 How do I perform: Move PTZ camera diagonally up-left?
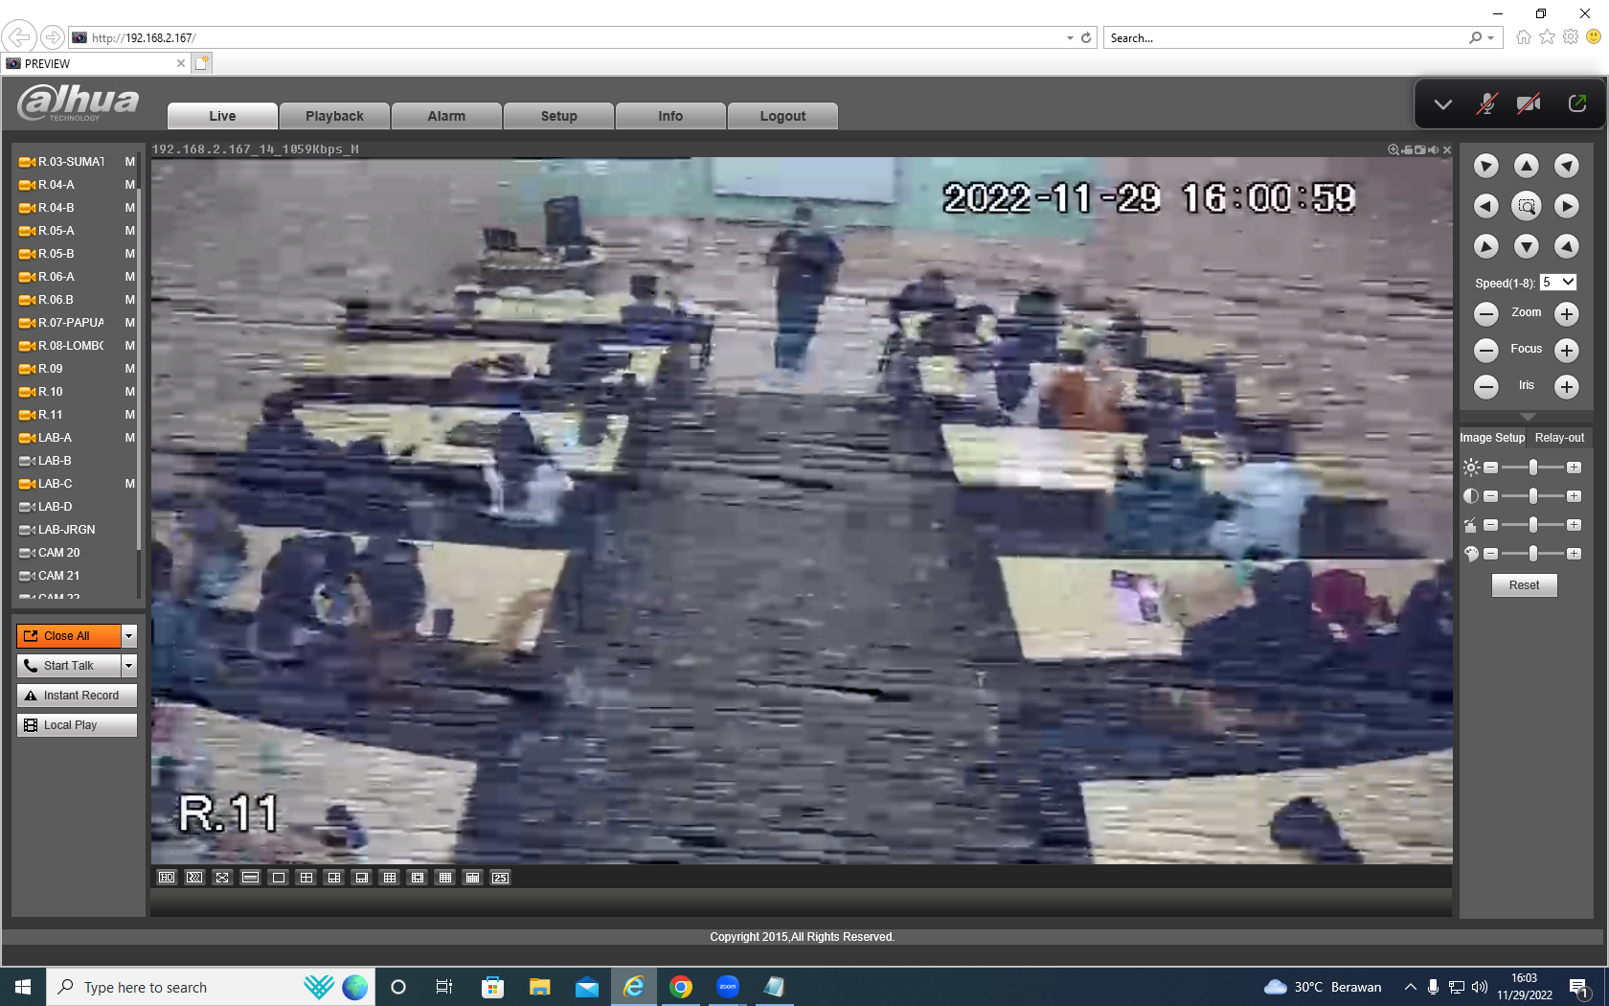click(1485, 166)
